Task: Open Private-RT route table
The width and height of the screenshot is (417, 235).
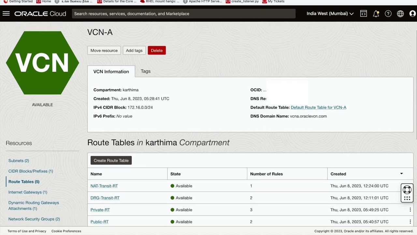Action: point(100,210)
